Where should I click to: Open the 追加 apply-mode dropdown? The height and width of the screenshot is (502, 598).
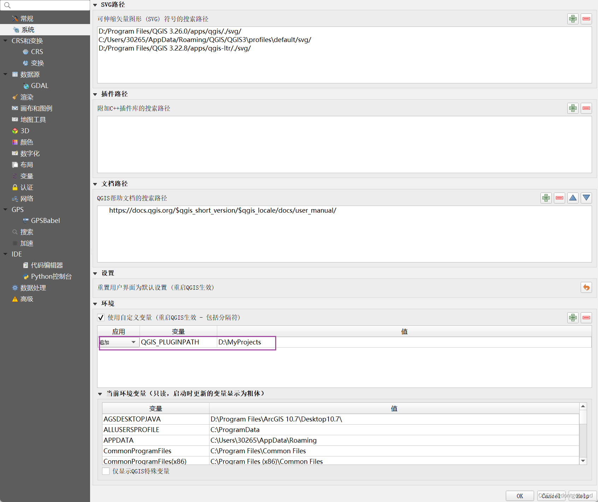tap(119, 342)
